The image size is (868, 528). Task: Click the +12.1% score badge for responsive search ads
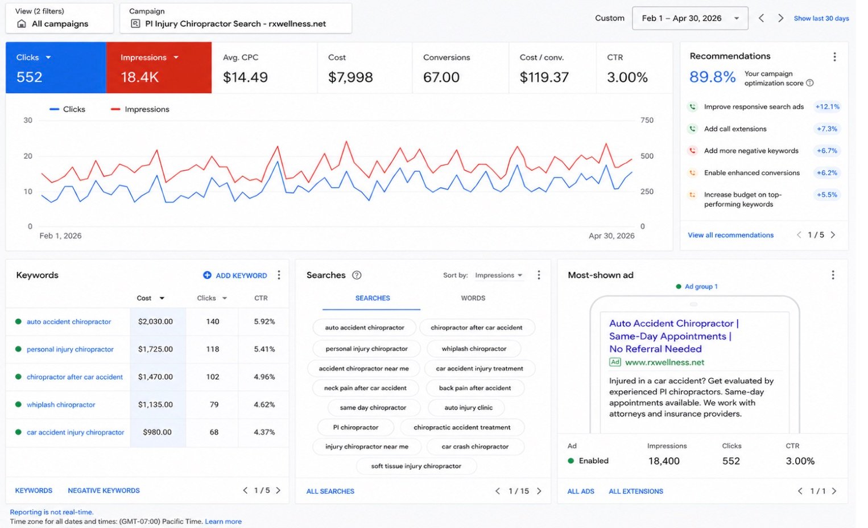coord(827,106)
